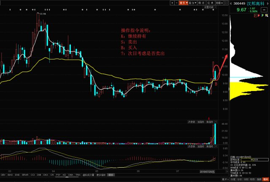Screen dimensions: 270x182
Task: Go to next stock with right arrow
Action: pos(268,3)
